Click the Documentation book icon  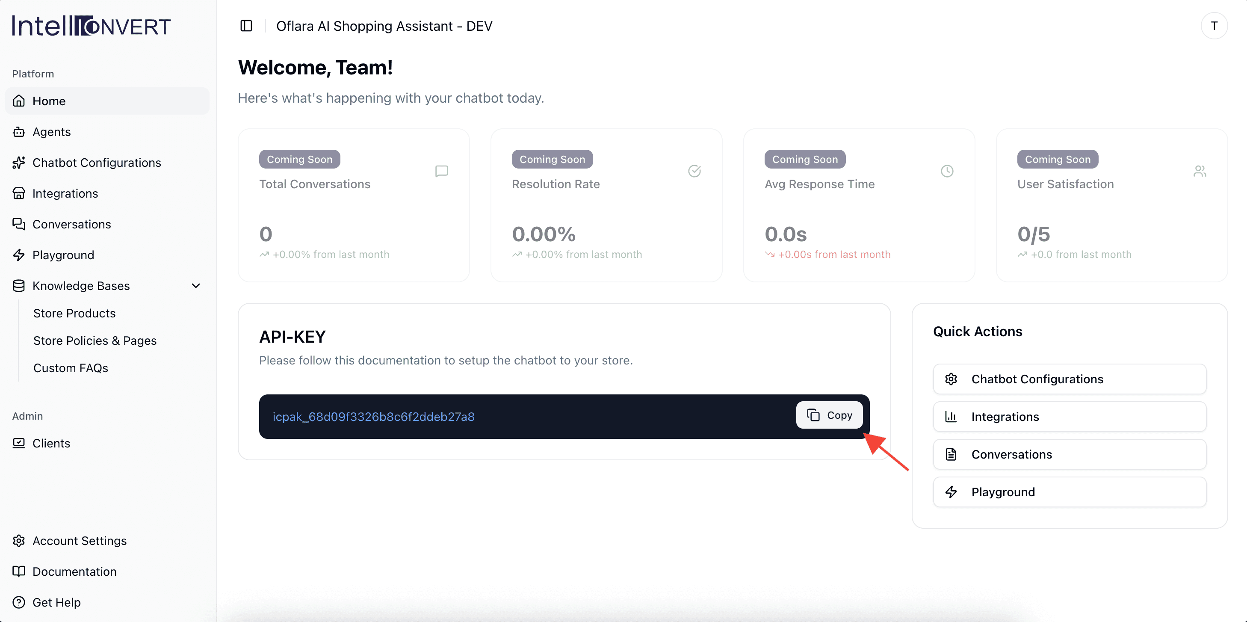point(19,572)
